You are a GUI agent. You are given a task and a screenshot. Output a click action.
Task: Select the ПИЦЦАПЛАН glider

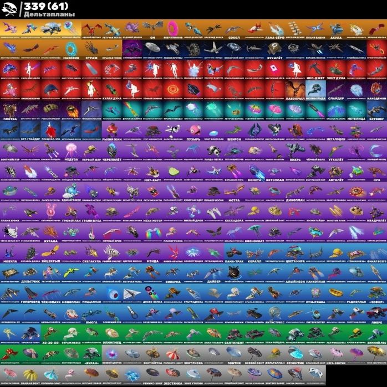coord(91,293)
